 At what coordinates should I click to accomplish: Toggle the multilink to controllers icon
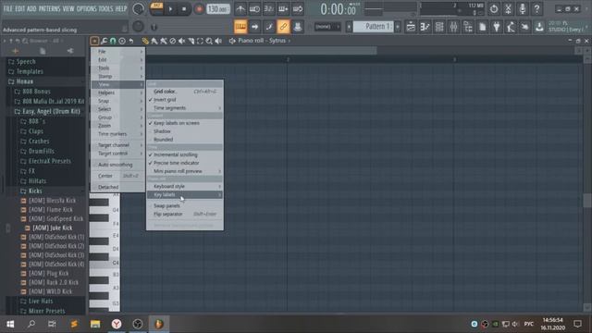(x=283, y=27)
